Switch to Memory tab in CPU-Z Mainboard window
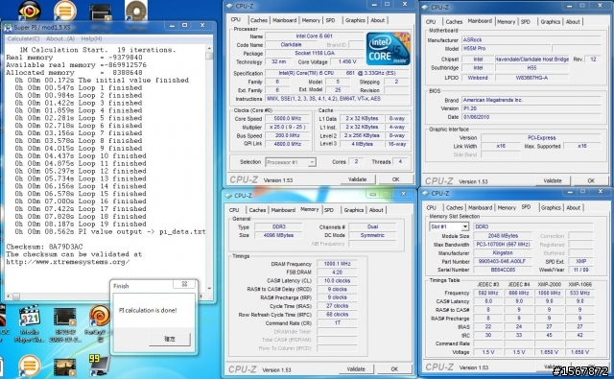 (506, 22)
